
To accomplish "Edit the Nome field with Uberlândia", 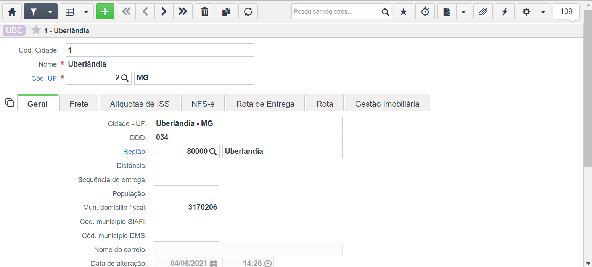I will [x=160, y=64].
